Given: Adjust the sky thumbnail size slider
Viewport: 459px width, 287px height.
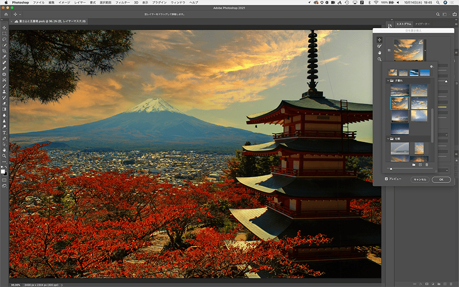Looking at the screenshot, I should [391, 169].
